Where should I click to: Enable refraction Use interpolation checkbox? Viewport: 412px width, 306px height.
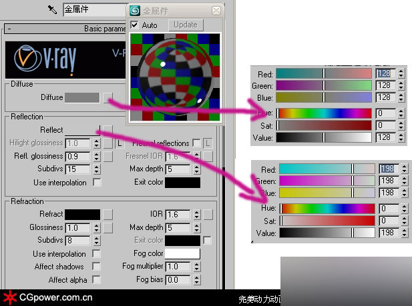pos(96,253)
